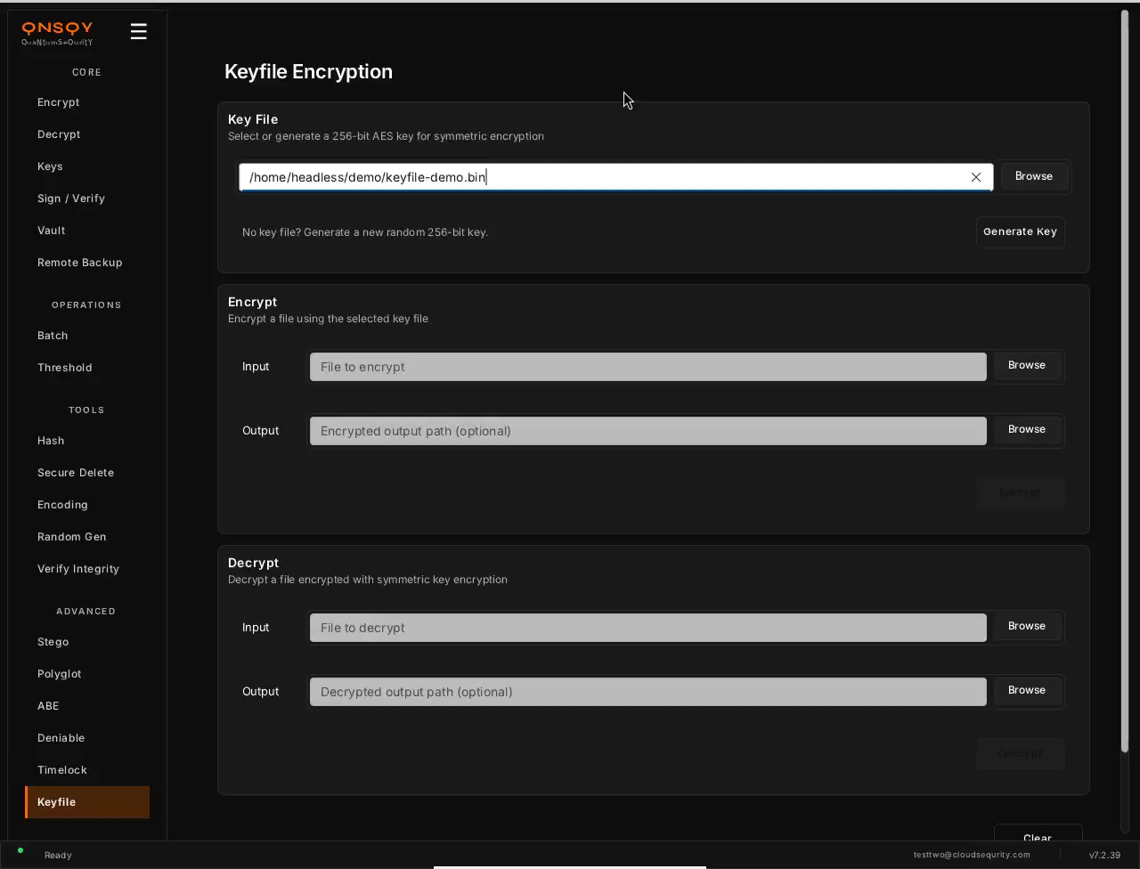1140x869 pixels.
Task: Select Vault in the sidebar
Action: coord(87,231)
